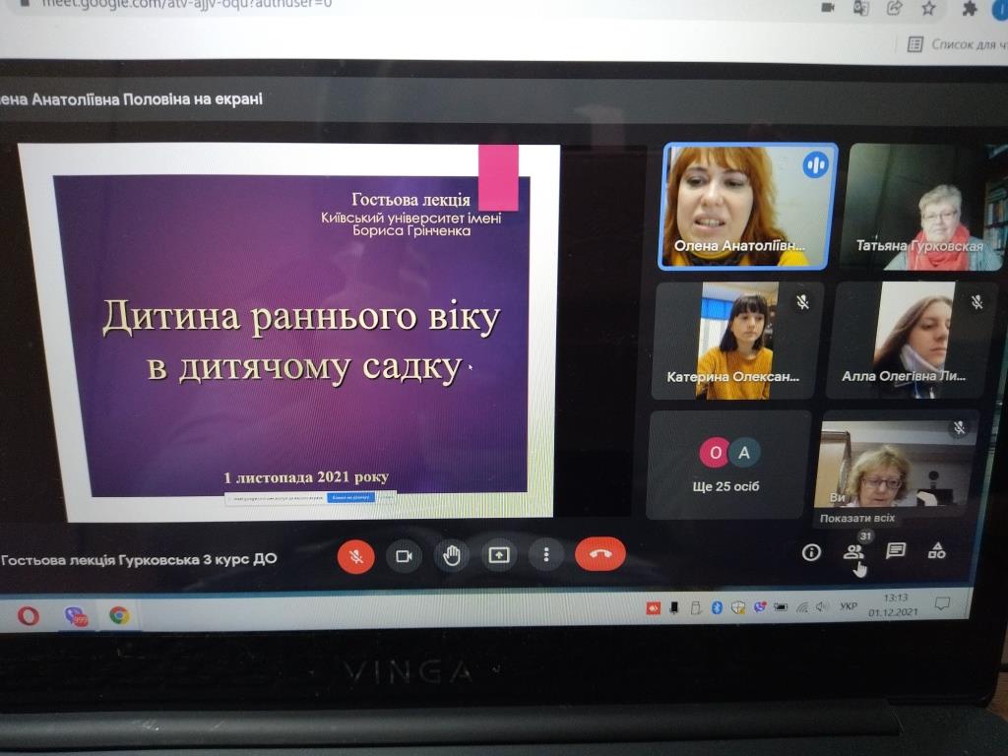
Task: Open the Chrome extensions puzzle icon
Action: point(970,8)
